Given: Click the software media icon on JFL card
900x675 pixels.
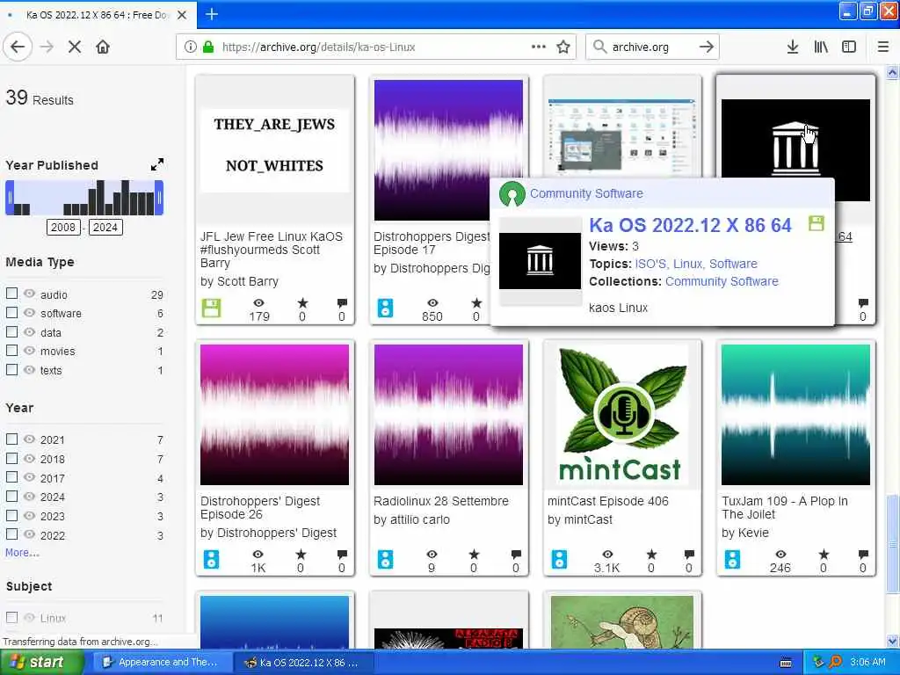Looking at the screenshot, I should [211, 308].
